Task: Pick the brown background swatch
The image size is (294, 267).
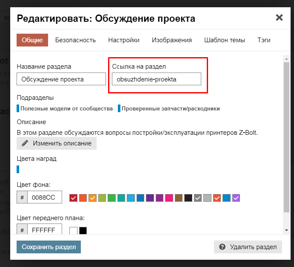Action: (x=179, y=198)
